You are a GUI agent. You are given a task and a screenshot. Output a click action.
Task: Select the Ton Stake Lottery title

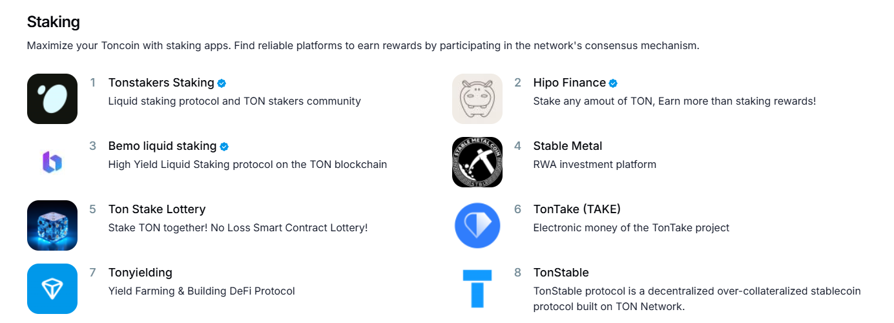point(157,209)
